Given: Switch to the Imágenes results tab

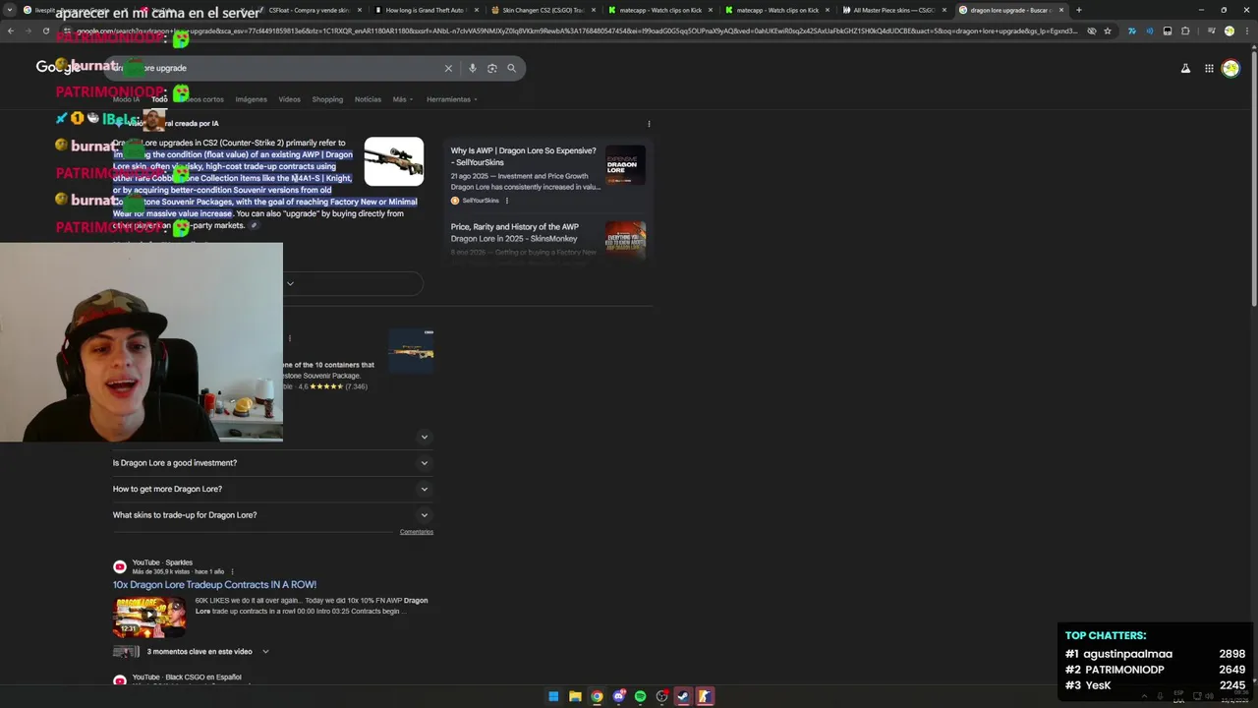Looking at the screenshot, I should coord(251,99).
